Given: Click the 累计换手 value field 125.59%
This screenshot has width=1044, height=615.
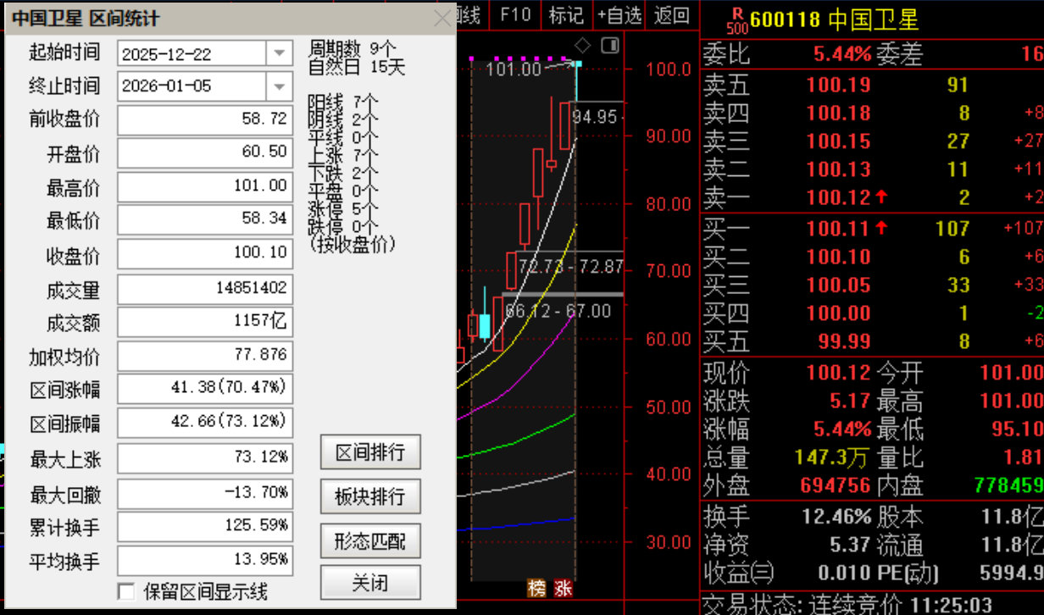Looking at the screenshot, I should pyautogui.click(x=205, y=527).
